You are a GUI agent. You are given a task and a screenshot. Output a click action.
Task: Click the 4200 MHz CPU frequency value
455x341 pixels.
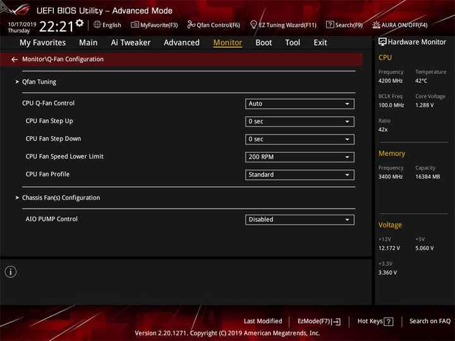(391, 81)
